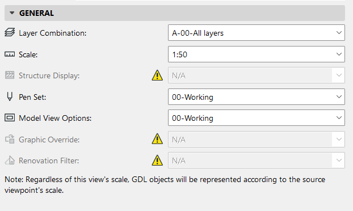This screenshot has width=353, height=211.
Task: Open the Model View Options dropdown
Action: click(256, 117)
